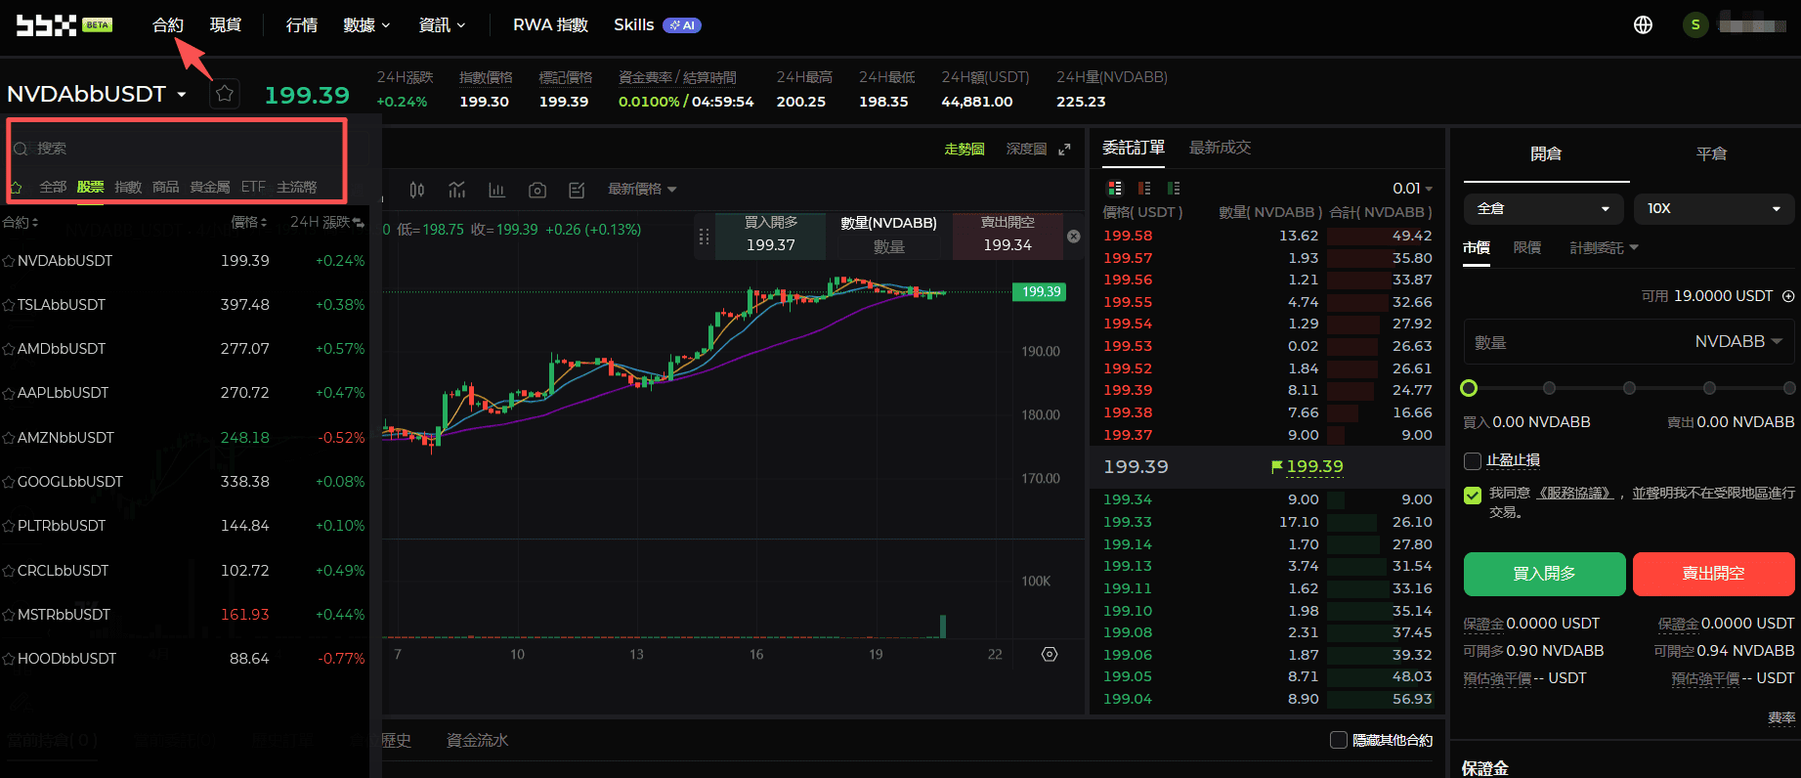This screenshot has height=778, width=1801.
Task: Open the green S user avatar
Action: click(x=1695, y=25)
